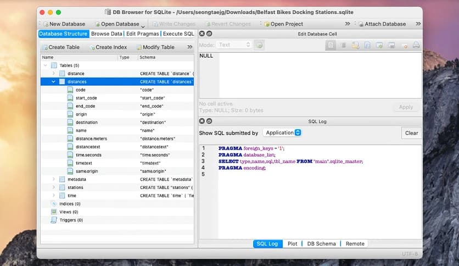This screenshot has height=266, width=459.
Task: Click Open Project toolbar button
Action: pyautogui.click(x=283, y=24)
